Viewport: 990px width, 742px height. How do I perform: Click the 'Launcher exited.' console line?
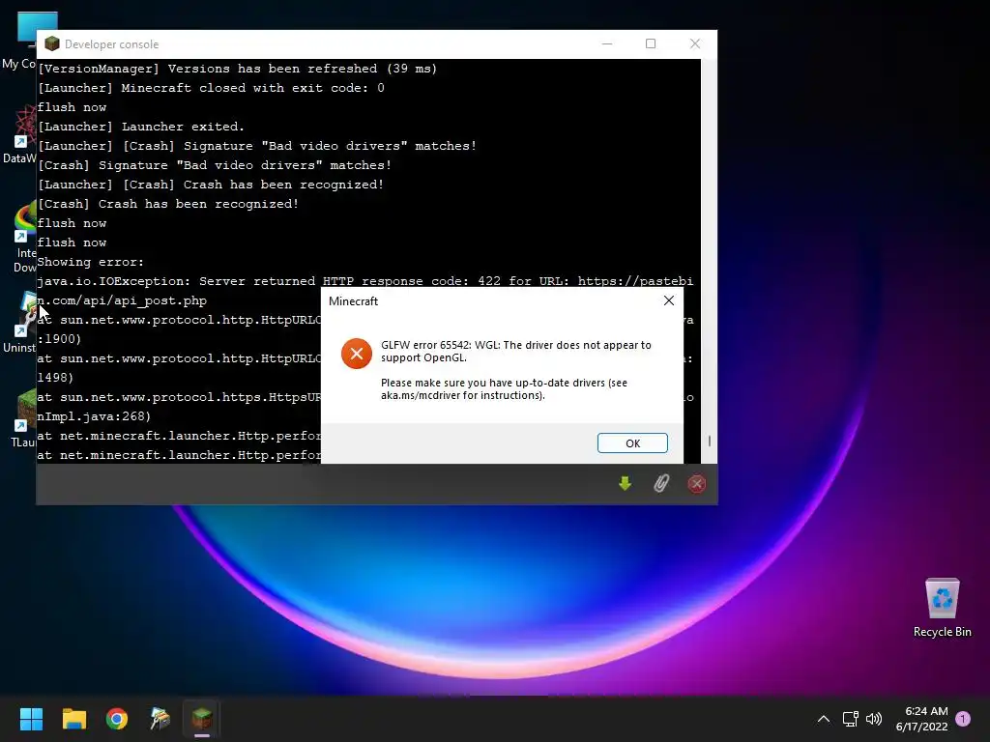[141, 127]
